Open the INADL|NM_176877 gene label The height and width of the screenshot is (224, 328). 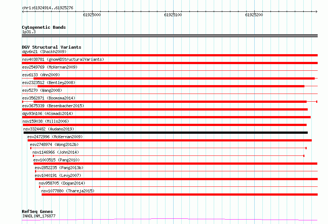39,216
